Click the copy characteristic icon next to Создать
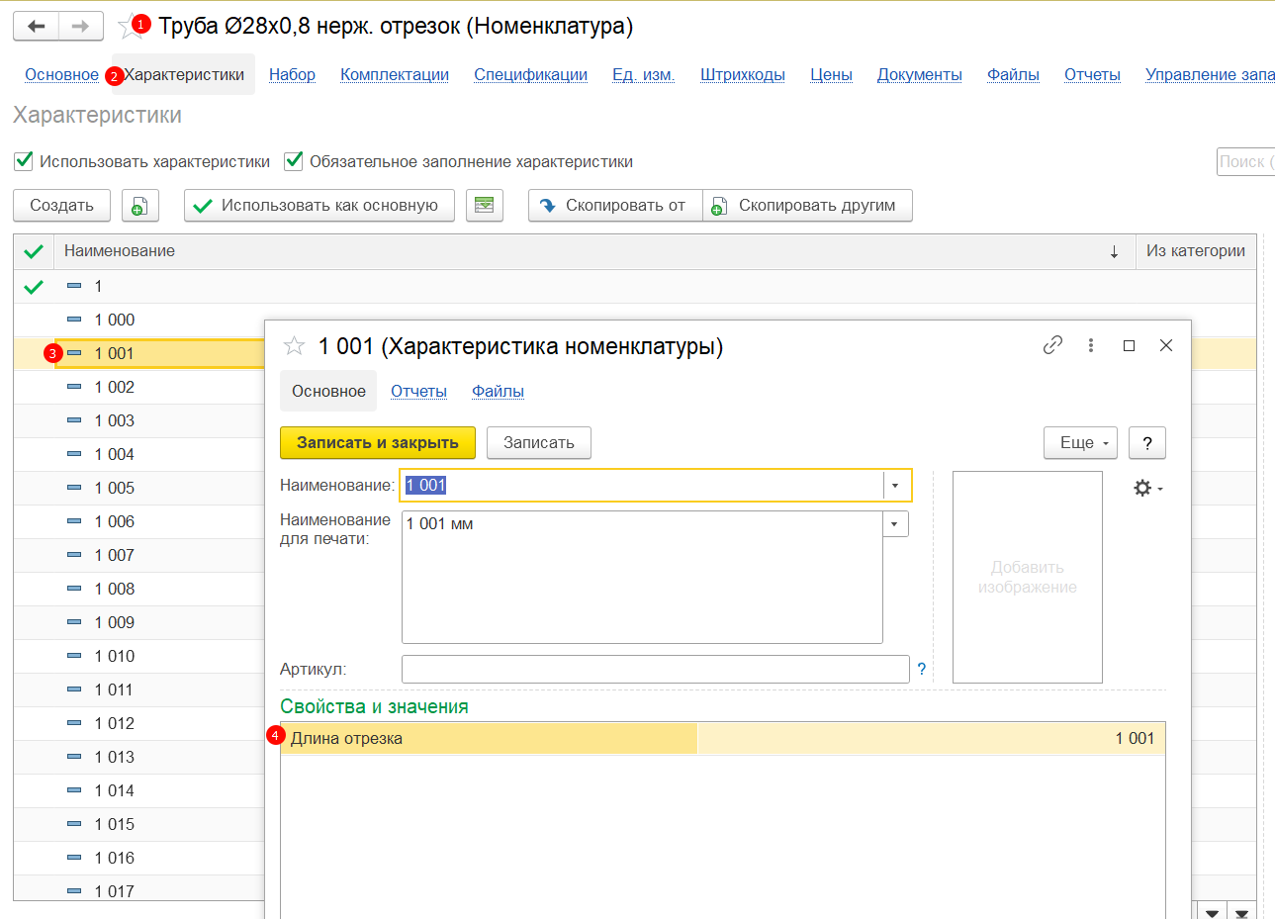The image size is (1275, 919). pos(140,206)
